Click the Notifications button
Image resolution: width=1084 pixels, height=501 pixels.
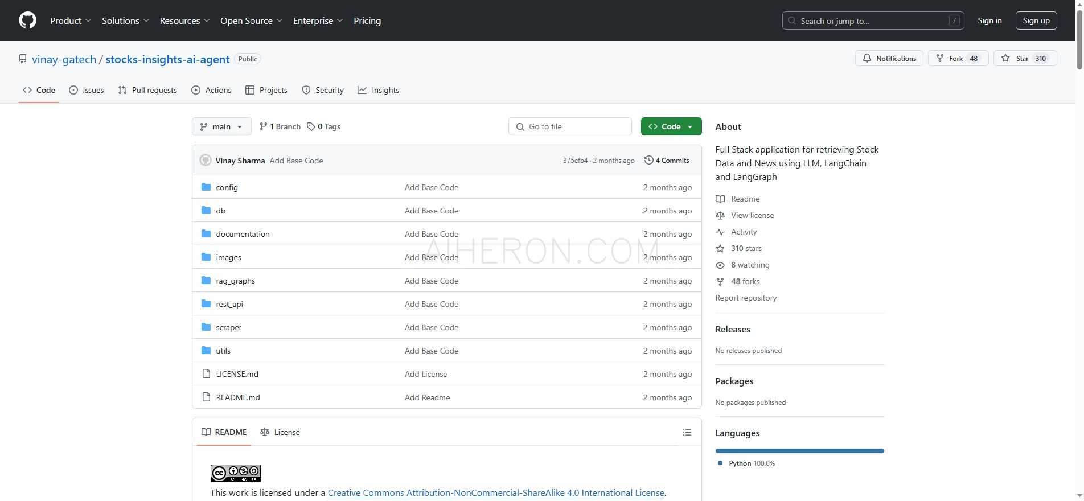[x=889, y=58]
